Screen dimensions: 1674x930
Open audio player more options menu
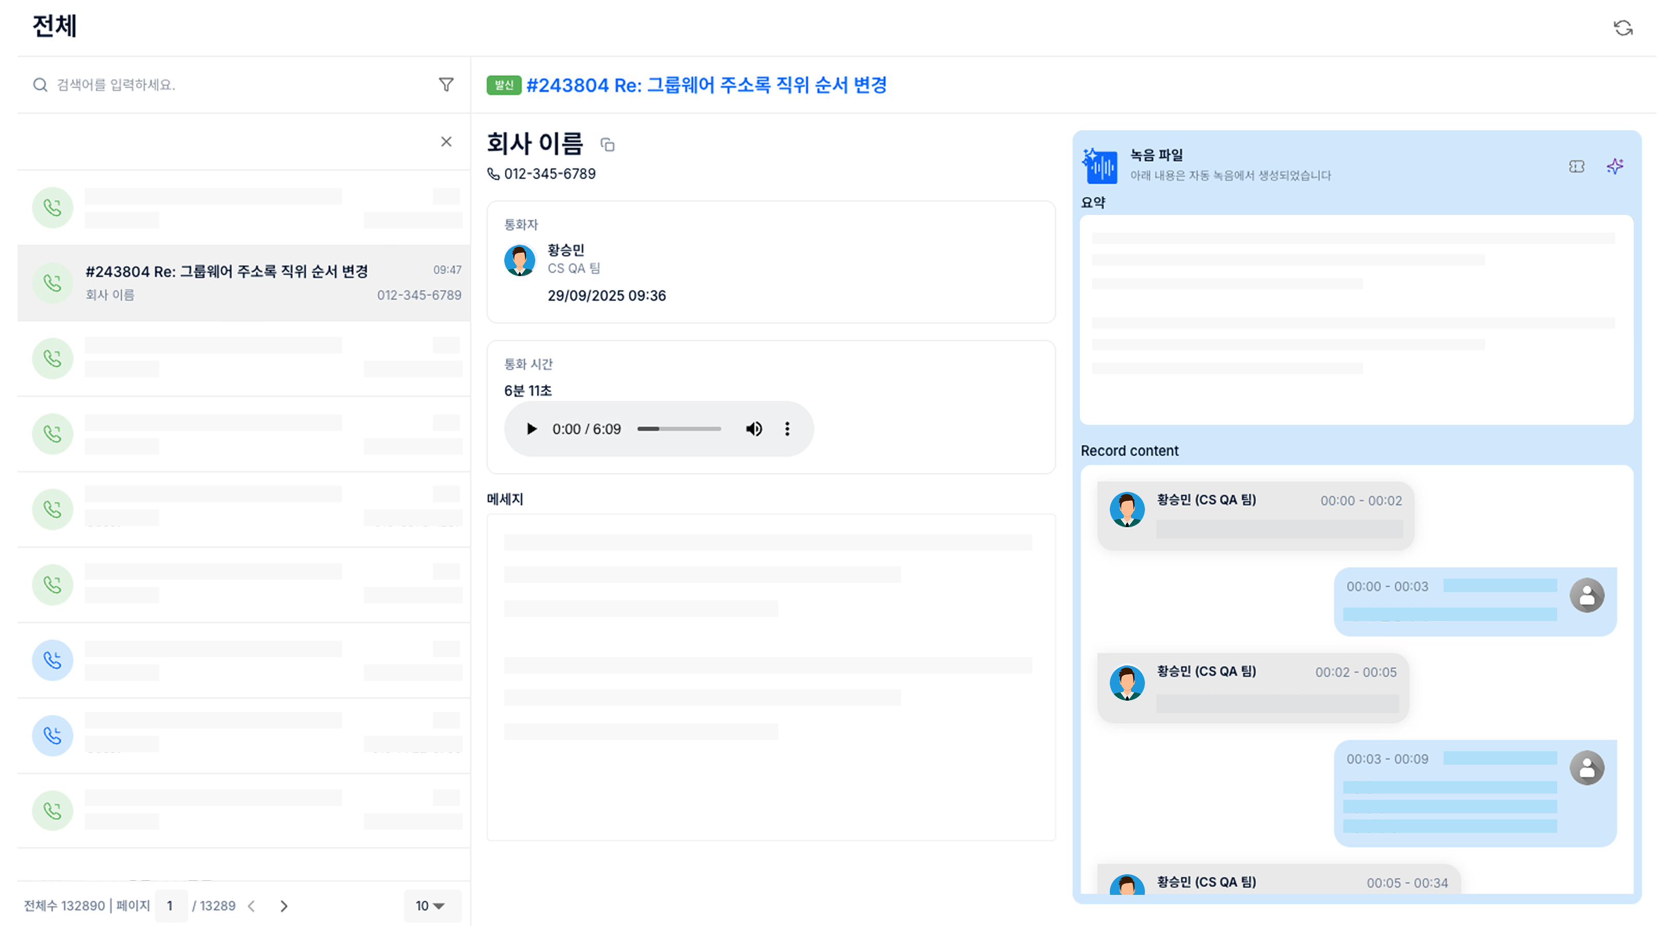(787, 429)
